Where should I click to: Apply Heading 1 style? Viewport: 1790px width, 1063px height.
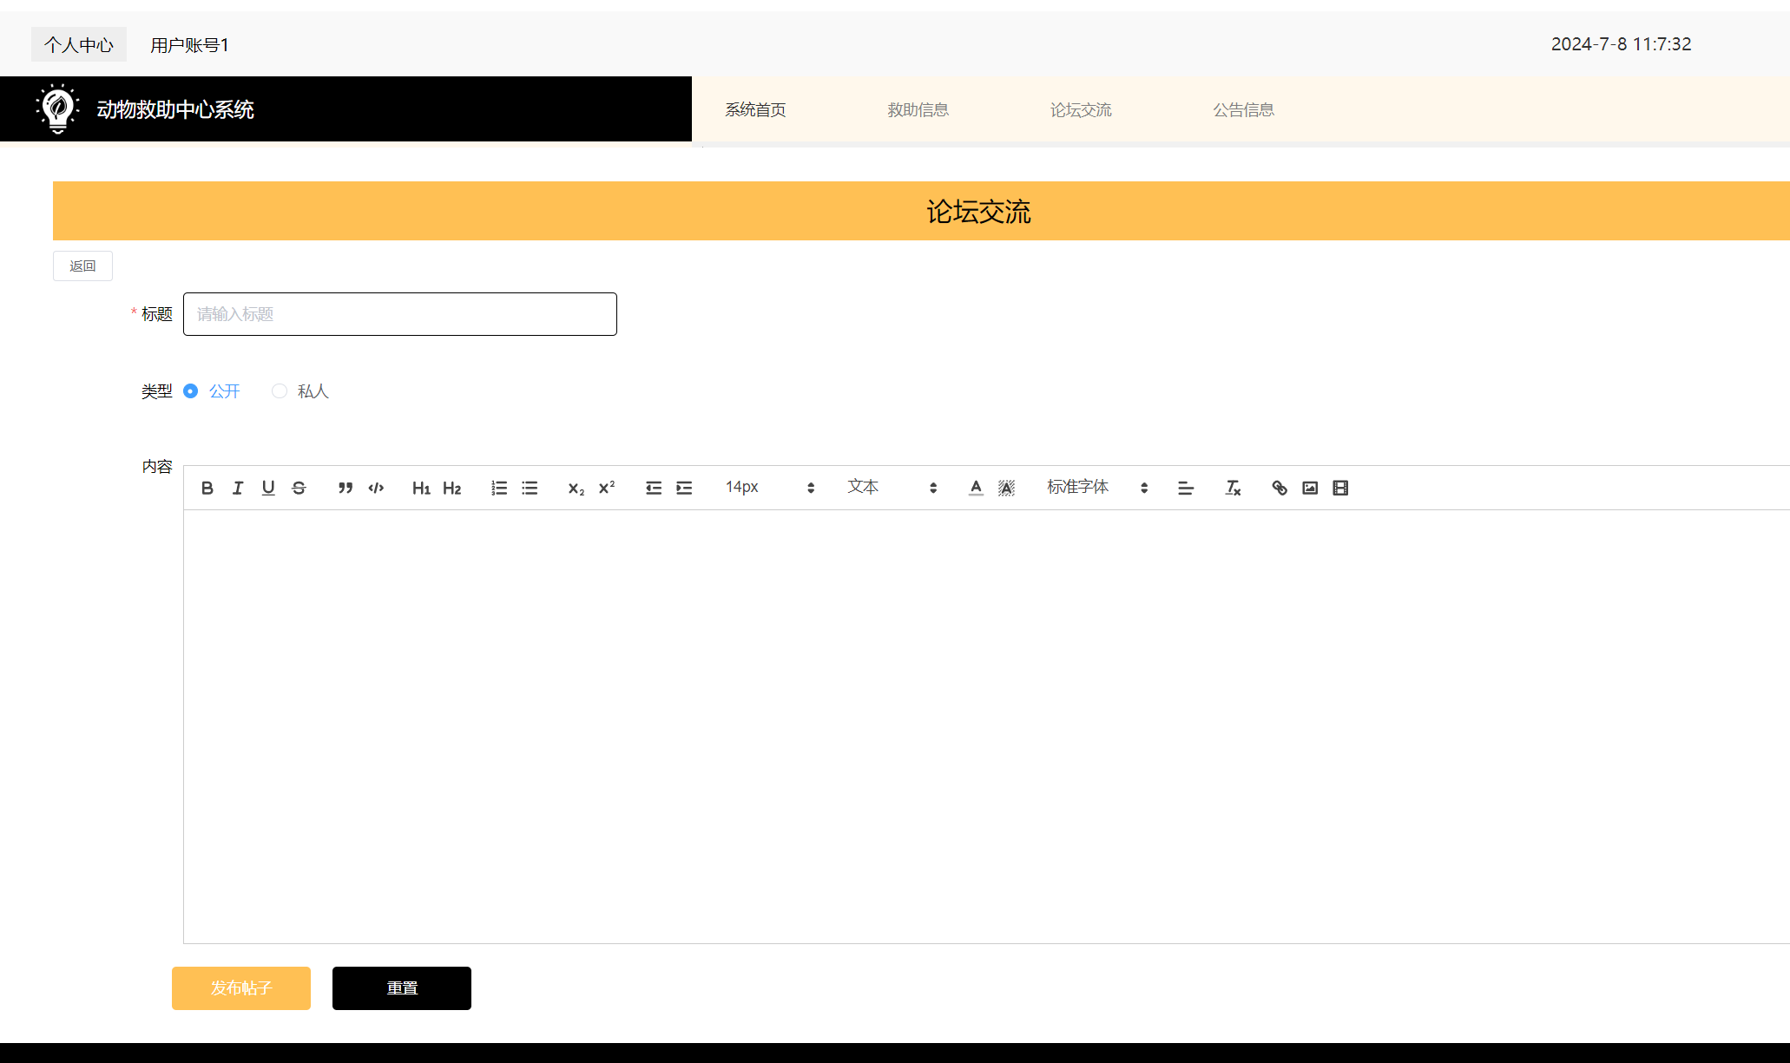pyautogui.click(x=421, y=487)
